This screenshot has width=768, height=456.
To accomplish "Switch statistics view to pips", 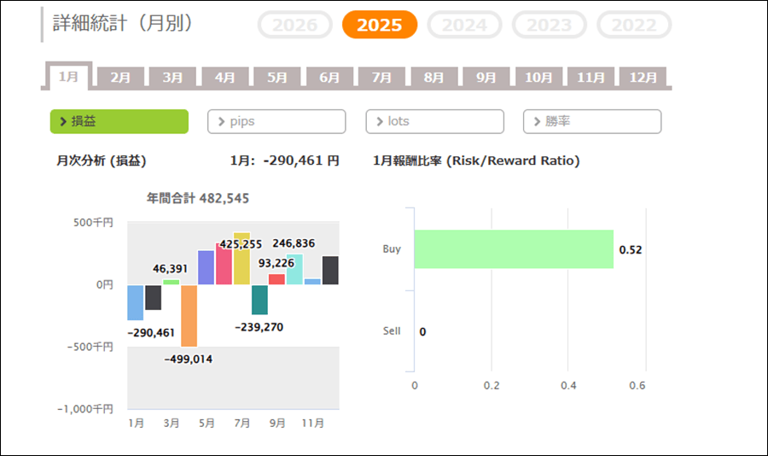I will click(x=276, y=121).
